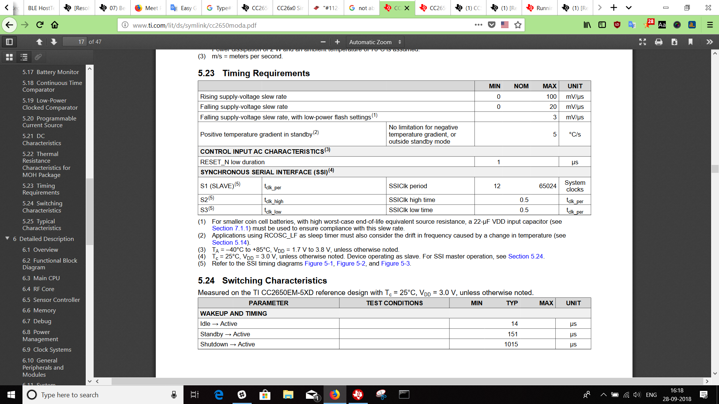
Task: Switch to the BLE HostTest tab
Action: point(41,7)
